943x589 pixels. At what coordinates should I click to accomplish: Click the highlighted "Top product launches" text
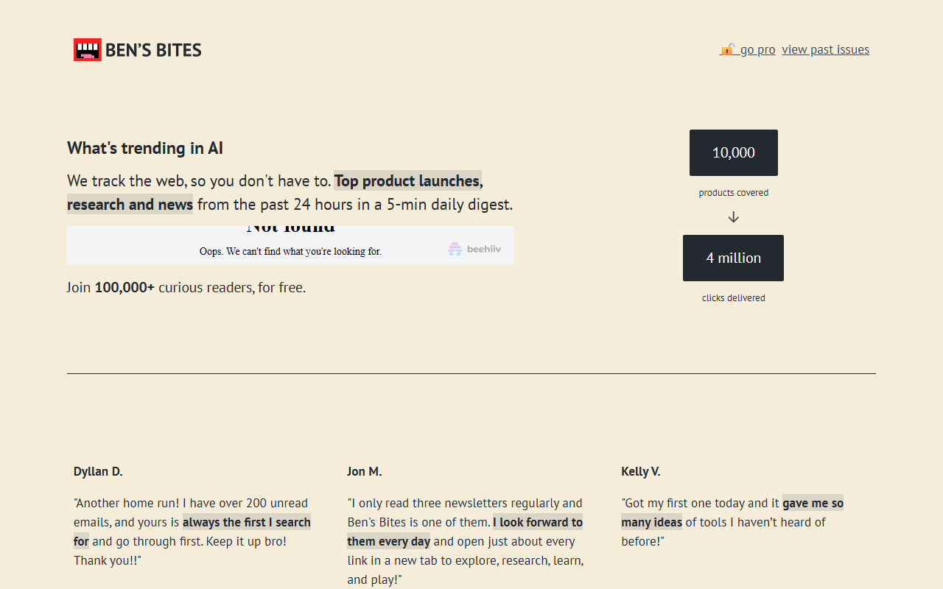point(408,181)
